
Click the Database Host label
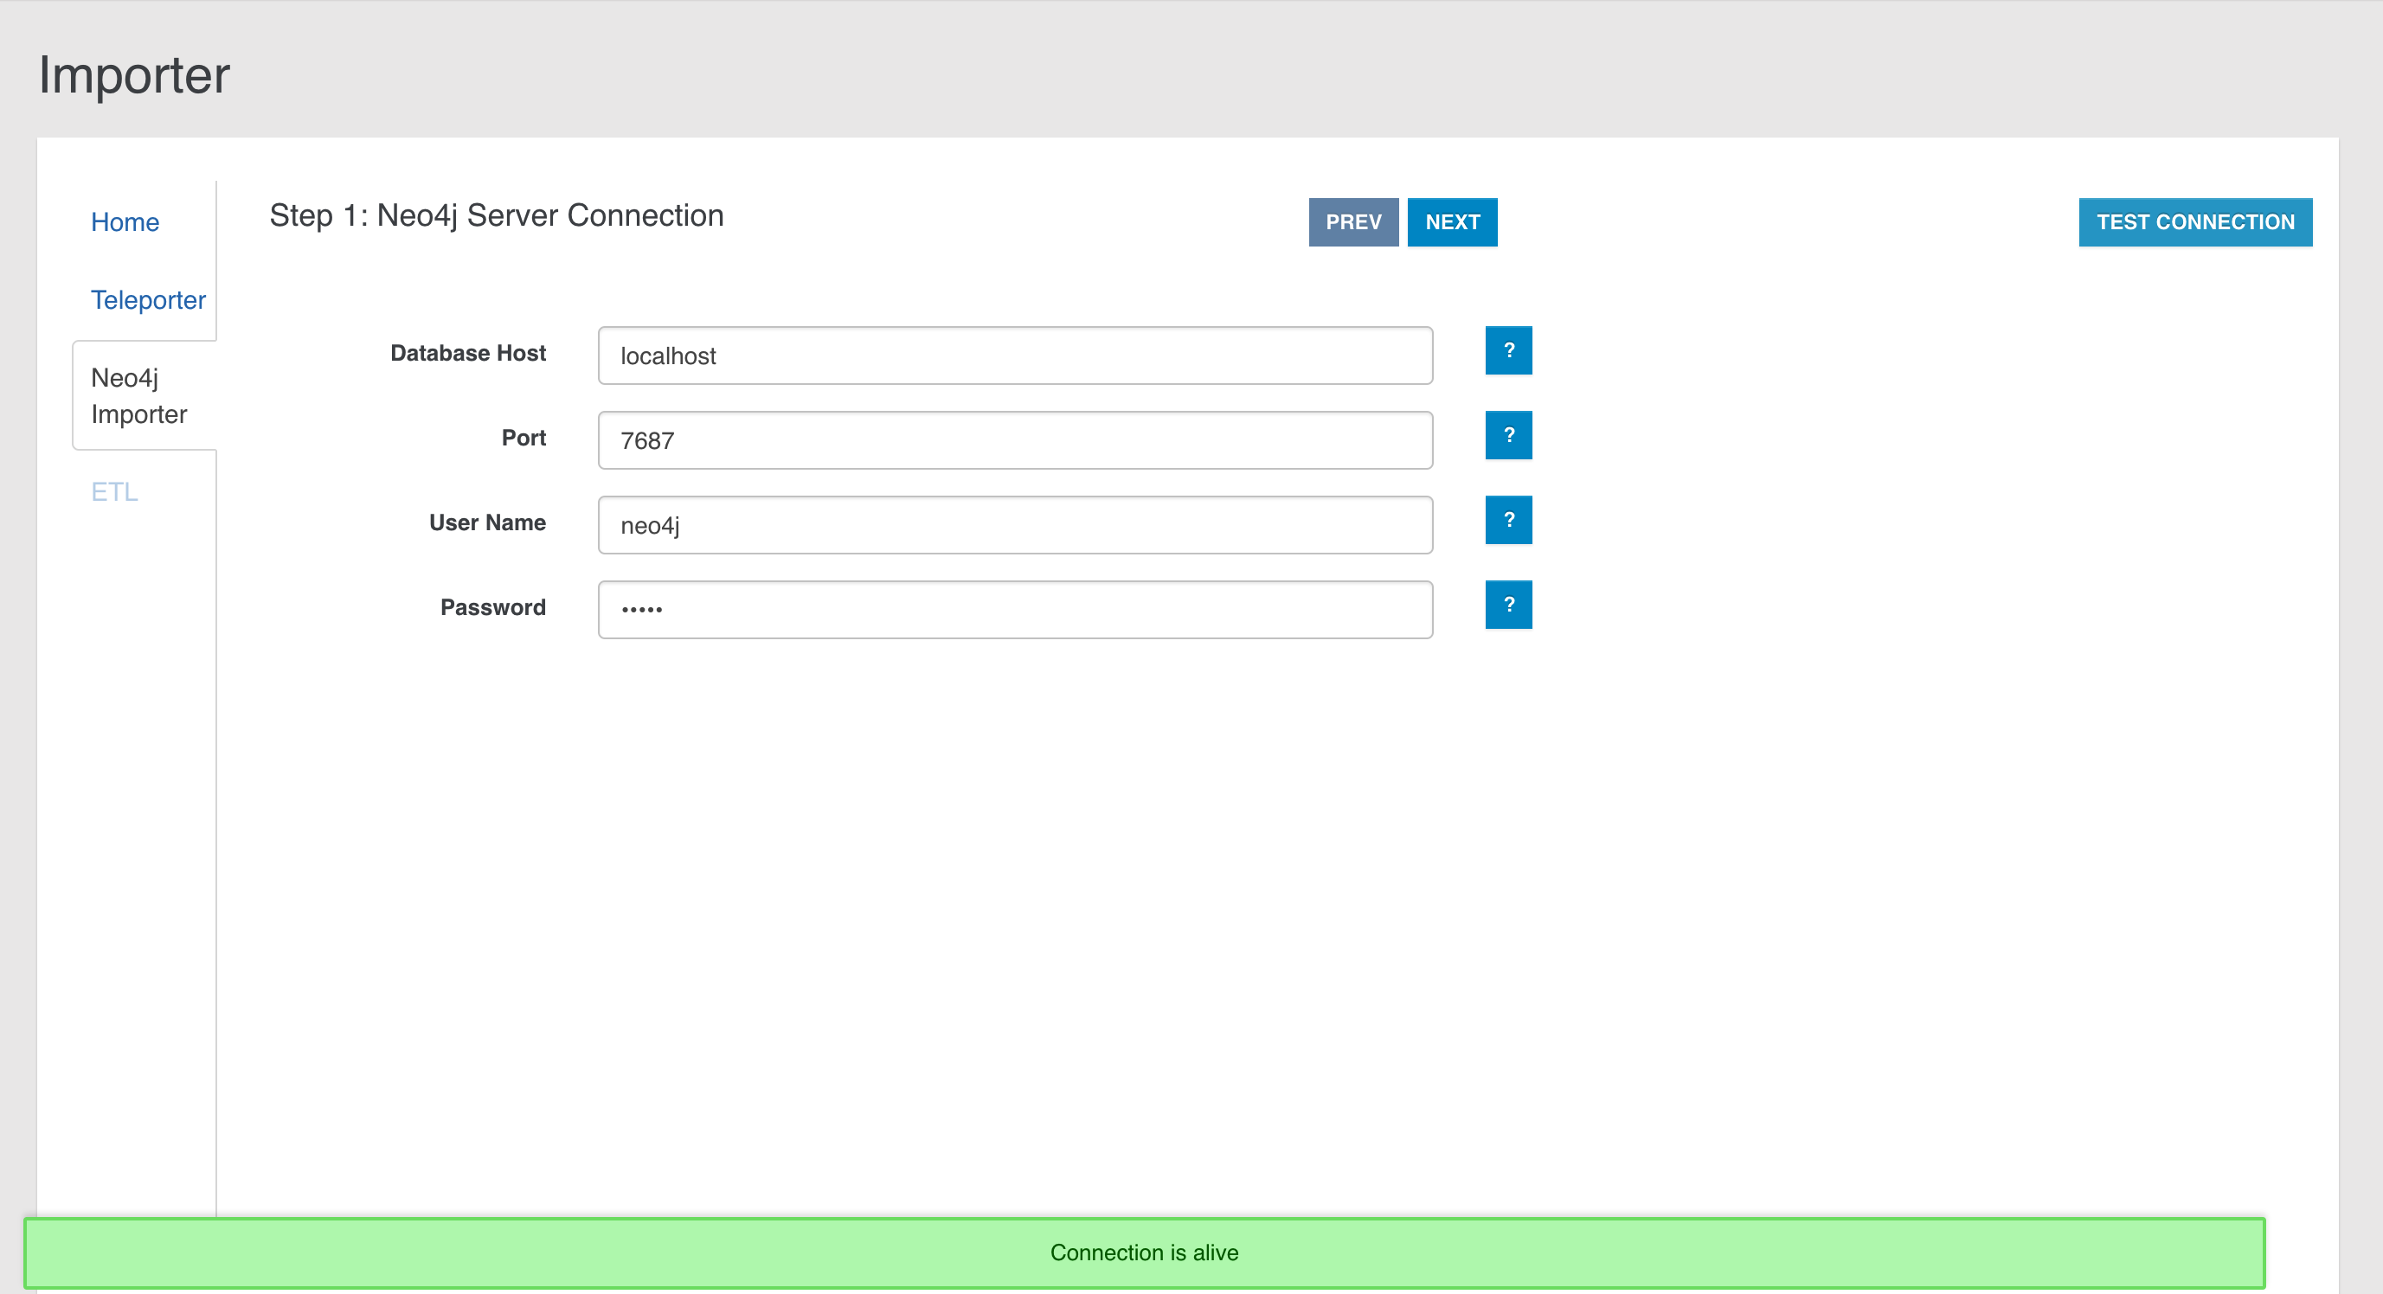click(467, 353)
